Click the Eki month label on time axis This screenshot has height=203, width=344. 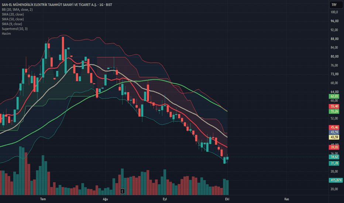point(227,199)
